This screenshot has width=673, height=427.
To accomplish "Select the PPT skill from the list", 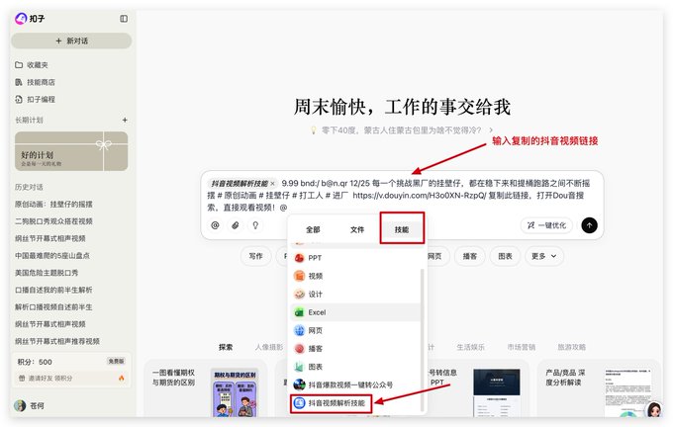I will coord(355,258).
